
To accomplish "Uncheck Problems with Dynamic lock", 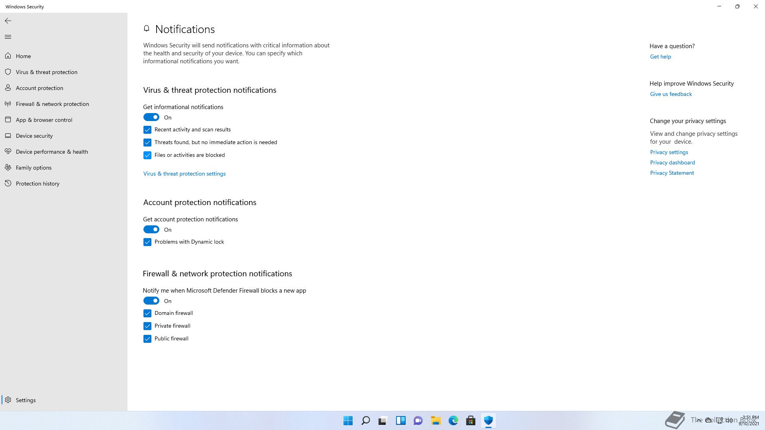I will click(x=147, y=242).
